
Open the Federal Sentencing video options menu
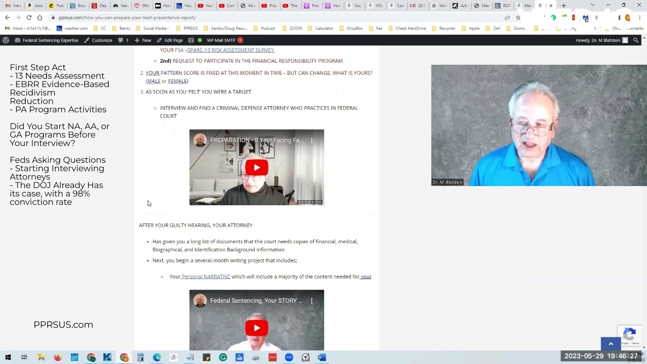(311, 300)
